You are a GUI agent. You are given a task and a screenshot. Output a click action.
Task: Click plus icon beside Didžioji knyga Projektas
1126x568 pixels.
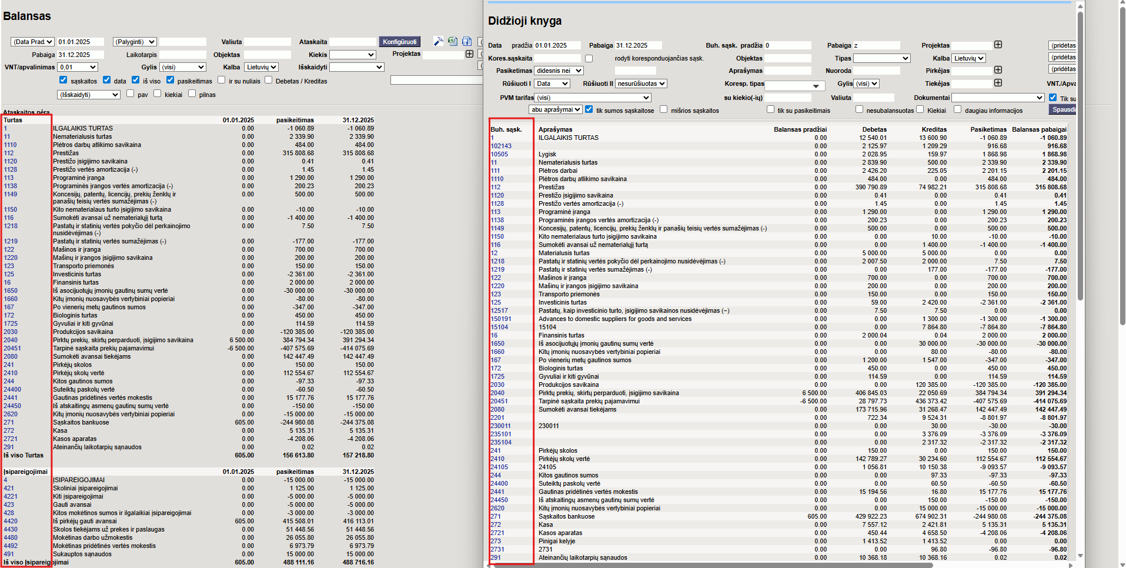click(x=998, y=45)
